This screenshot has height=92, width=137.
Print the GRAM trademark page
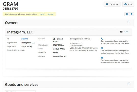pos(128,4)
